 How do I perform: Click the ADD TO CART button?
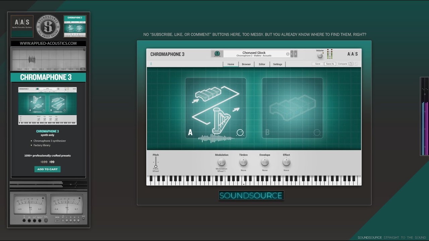pos(47,169)
